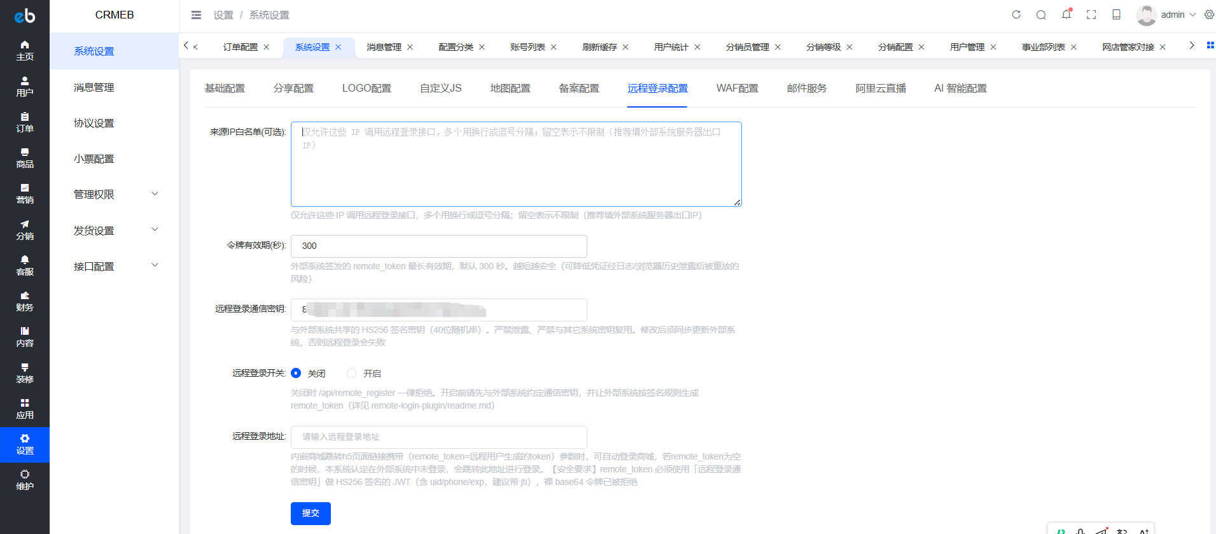
Task: Switch to the 基础配置 tab
Action: coord(225,88)
